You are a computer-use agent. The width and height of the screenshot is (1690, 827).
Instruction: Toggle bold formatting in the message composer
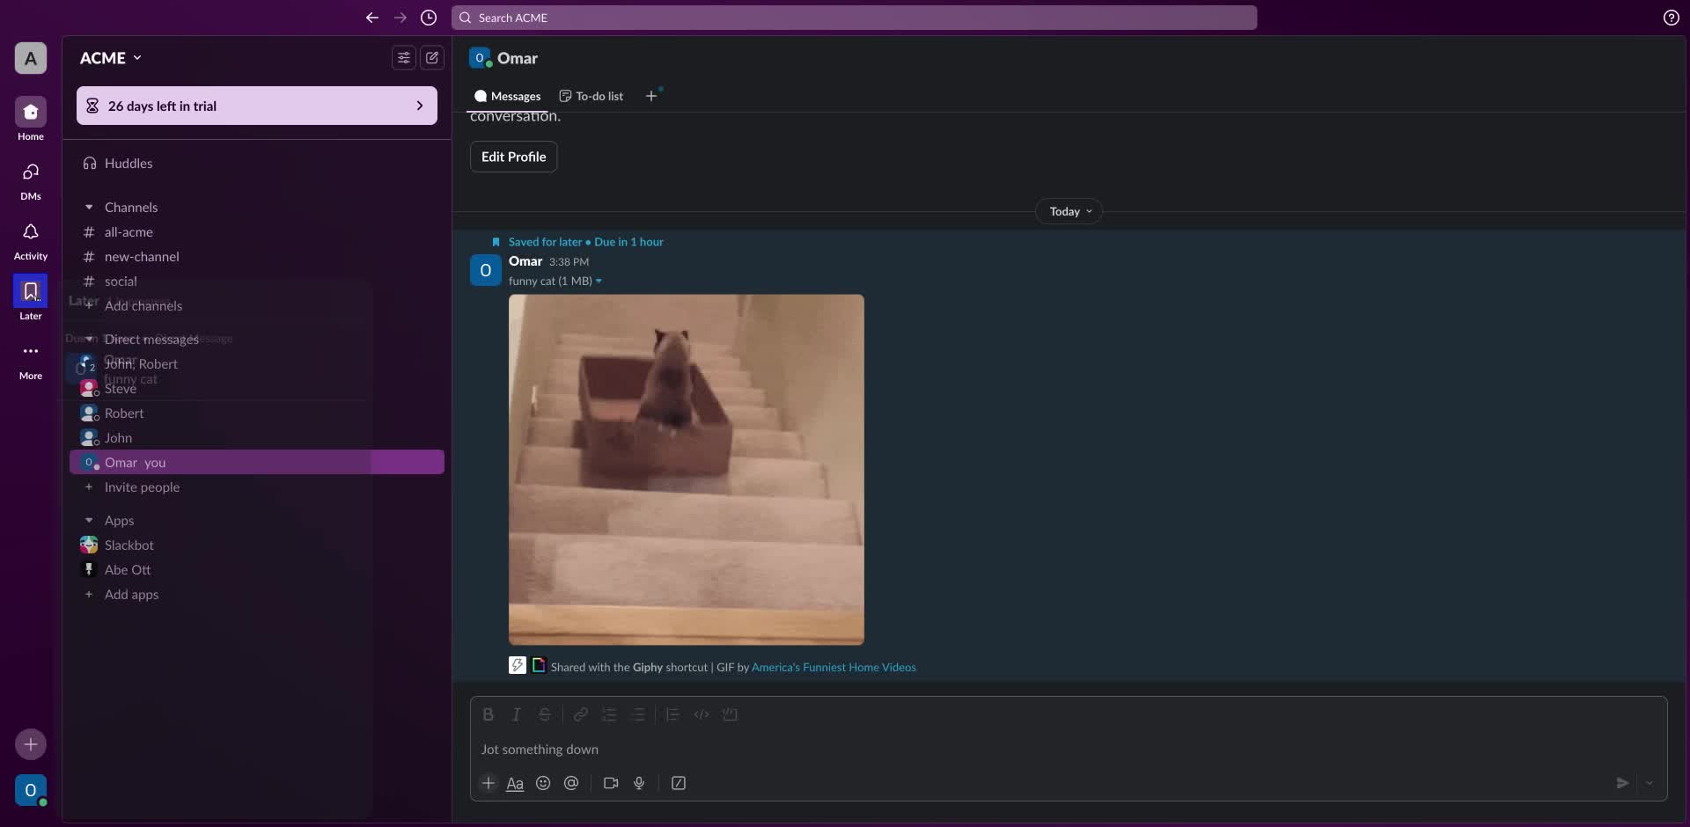(489, 714)
